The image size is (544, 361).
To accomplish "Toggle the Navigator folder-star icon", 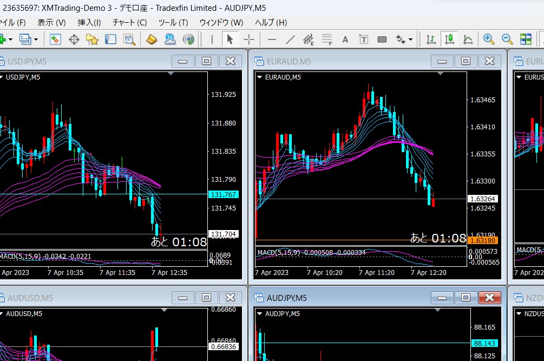I will pos(92,40).
